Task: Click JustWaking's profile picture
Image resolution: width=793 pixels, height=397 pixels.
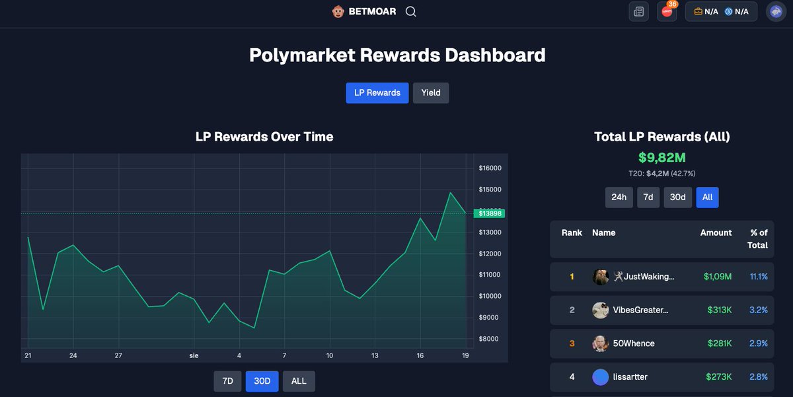Action: [x=600, y=277]
